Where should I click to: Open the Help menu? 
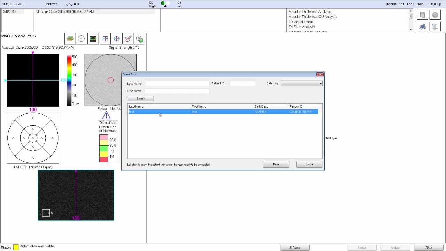[x=420, y=4]
